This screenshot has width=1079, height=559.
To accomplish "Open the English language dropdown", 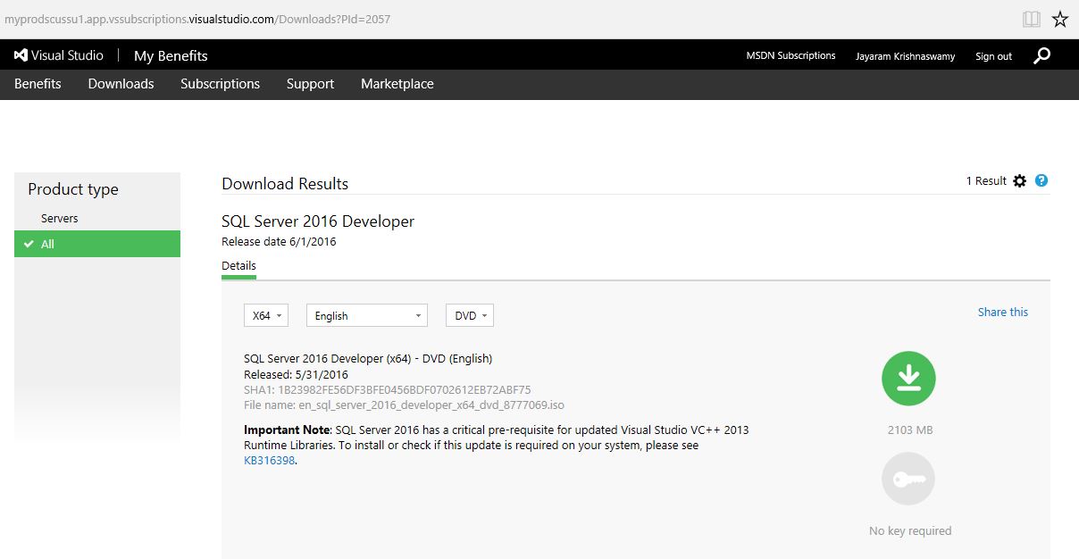I will 367,315.
